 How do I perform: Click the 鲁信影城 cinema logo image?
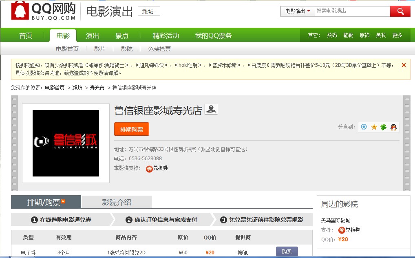tap(66, 143)
